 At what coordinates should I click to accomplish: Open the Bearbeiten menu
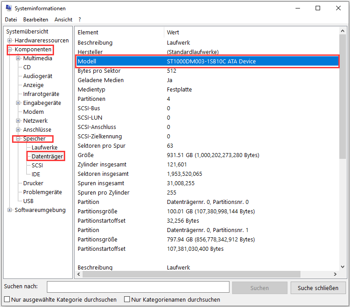pyautogui.click(x=36, y=20)
